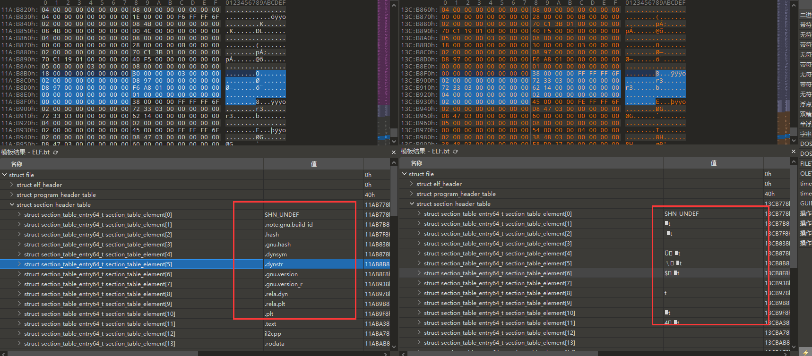Expand section_table_element[10] in left pane
Image resolution: width=812 pixels, height=356 pixels.
click(x=19, y=314)
